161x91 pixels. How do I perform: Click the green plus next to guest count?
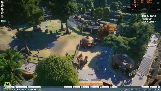coord(28,90)
